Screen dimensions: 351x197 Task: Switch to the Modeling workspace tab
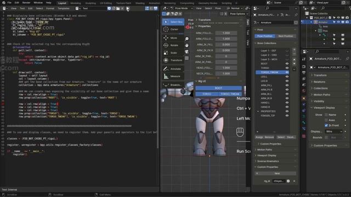tap(76, 3)
